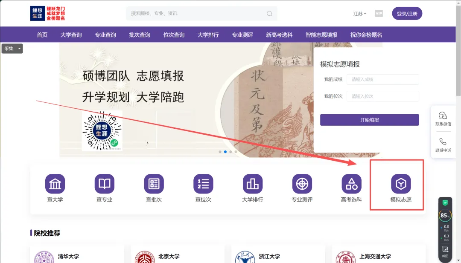
Task: Focus the 搜索院校、专业、资讯 search field
Action: tap(201, 14)
